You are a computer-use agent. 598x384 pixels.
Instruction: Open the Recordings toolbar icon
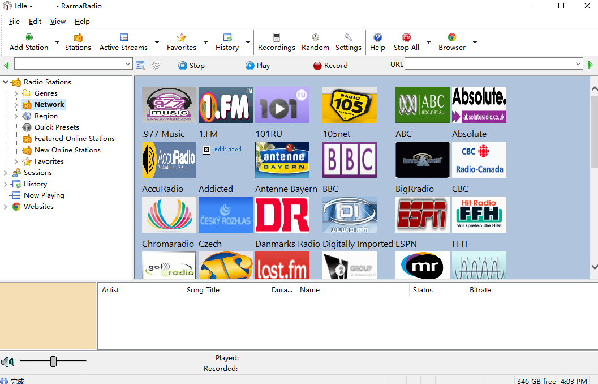276,37
